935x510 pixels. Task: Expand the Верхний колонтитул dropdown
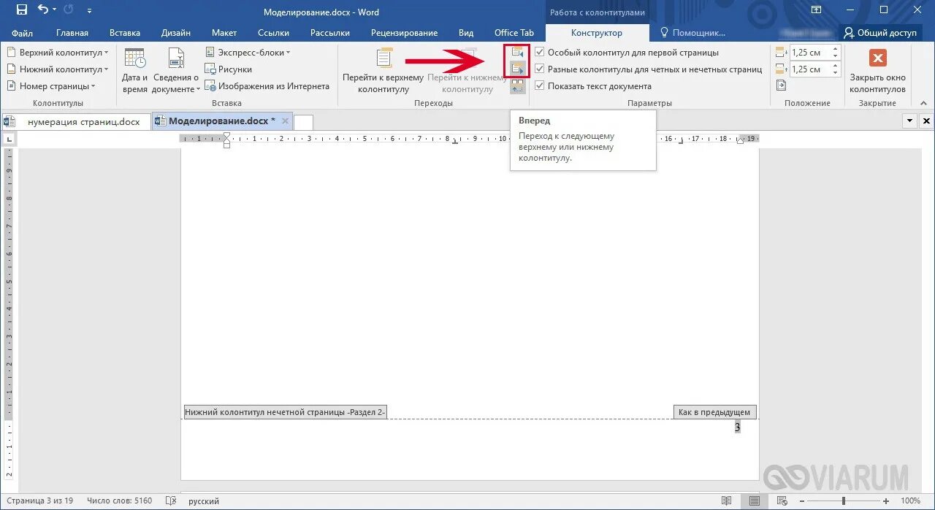58,53
